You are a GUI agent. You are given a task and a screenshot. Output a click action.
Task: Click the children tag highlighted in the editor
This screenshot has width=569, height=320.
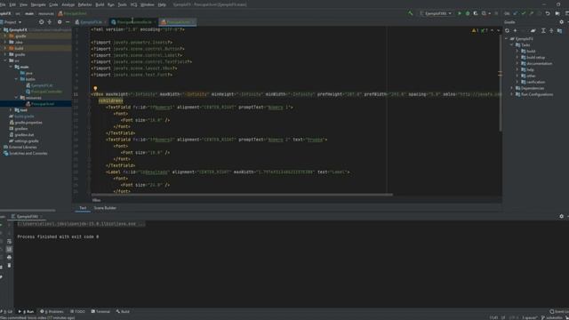pyautogui.click(x=110, y=100)
